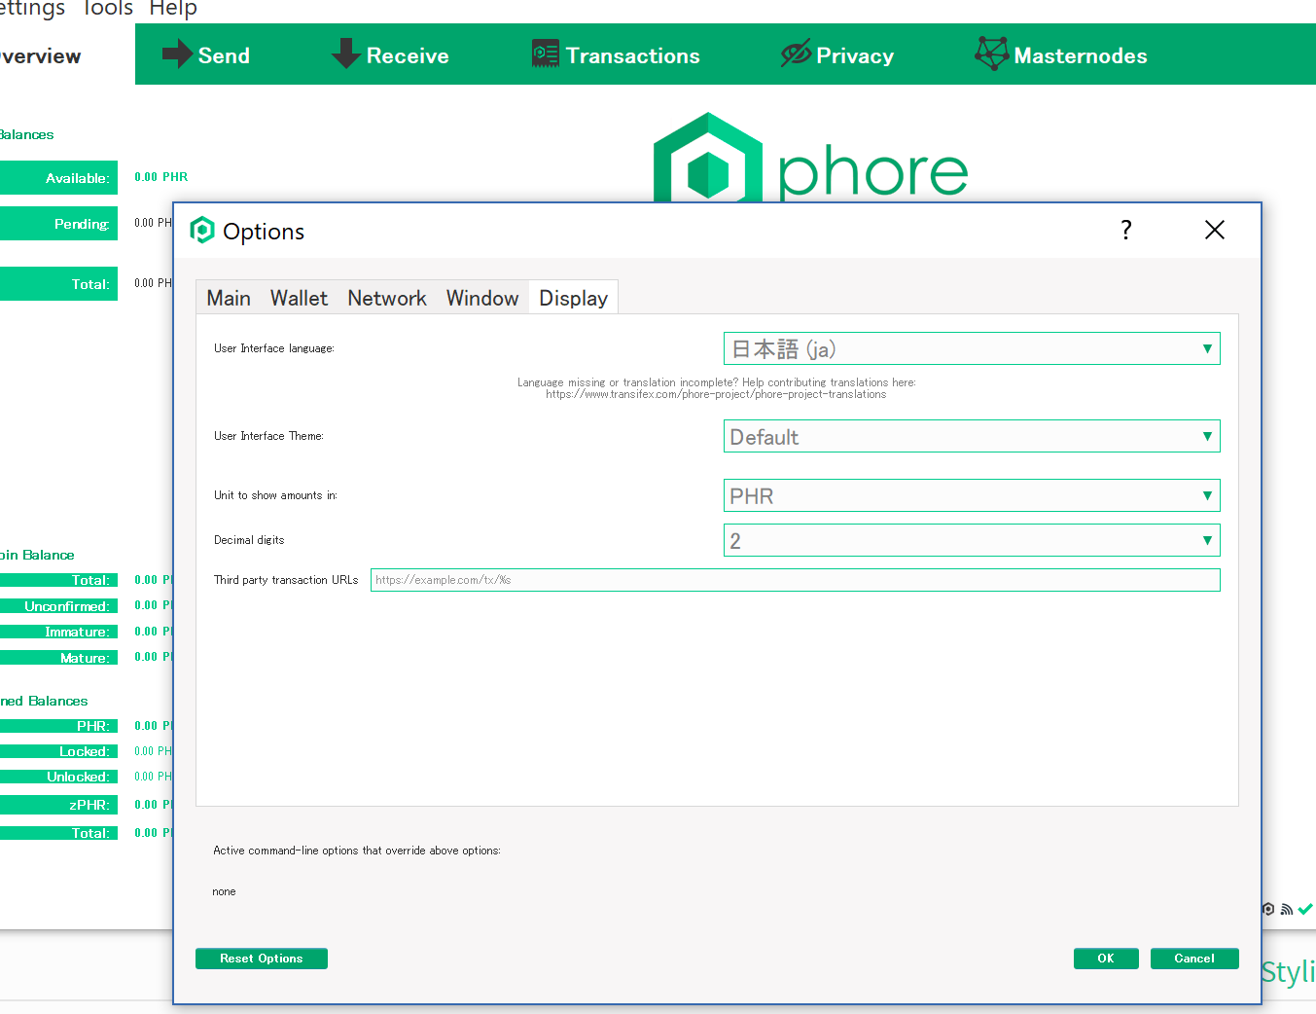Image resolution: width=1316 pixels, height=1014 pixels.
Task: Click the 'Third party transaction URLs' label
Action: tap(286, 580)
